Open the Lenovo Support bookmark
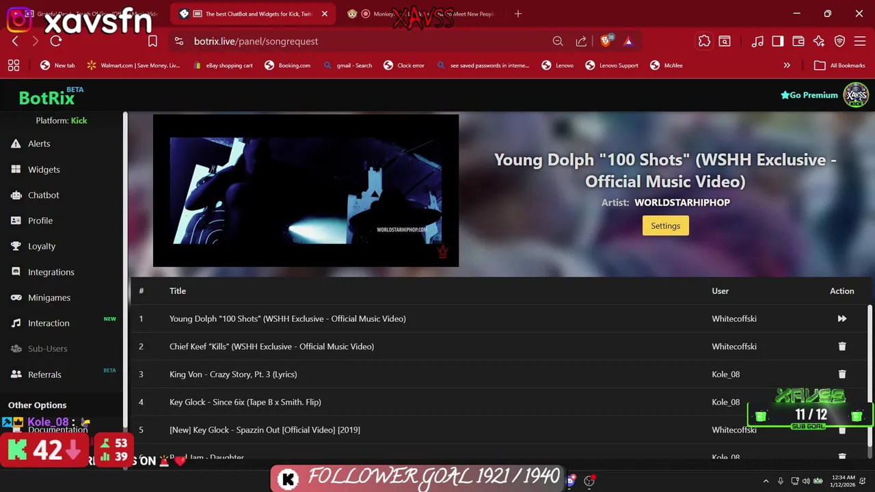 (610, 66)
